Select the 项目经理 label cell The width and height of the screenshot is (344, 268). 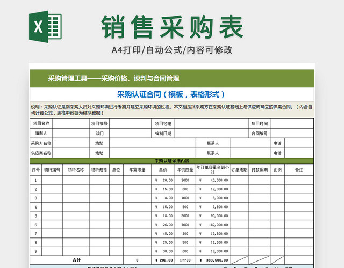tap(163, 123)
